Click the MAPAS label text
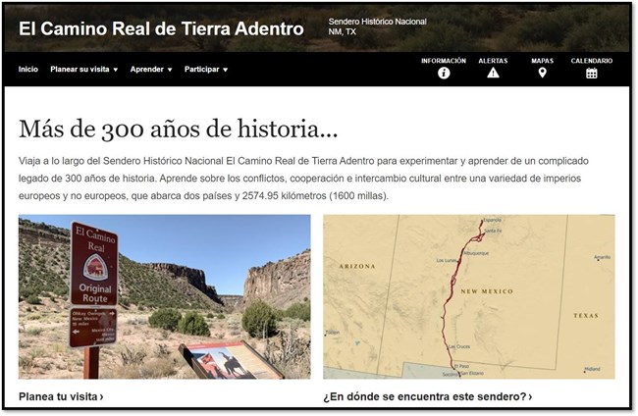Viewport: 638px width, 416px height. tap(542, 61)
